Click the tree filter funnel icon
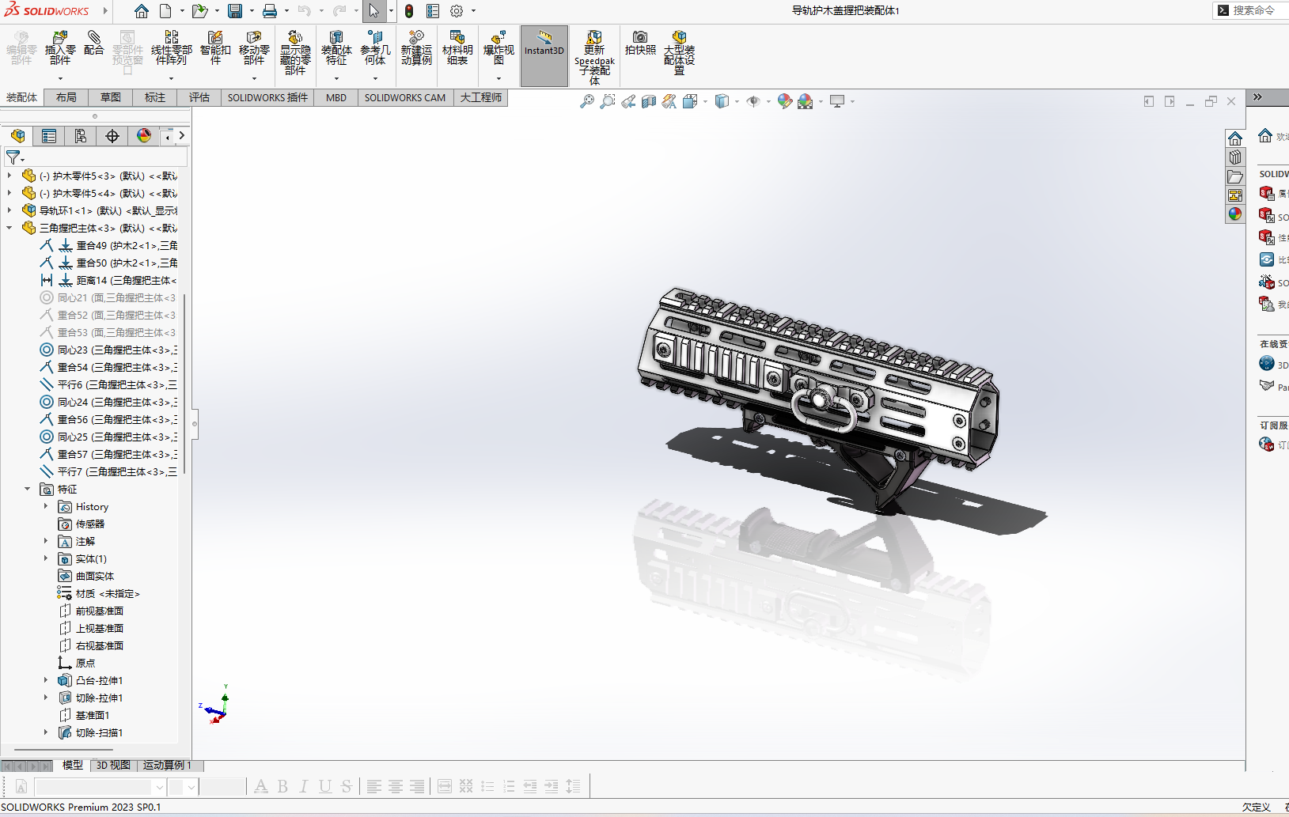The height and width of the screenshot is (817, 1289). click(x=13, y=157)
